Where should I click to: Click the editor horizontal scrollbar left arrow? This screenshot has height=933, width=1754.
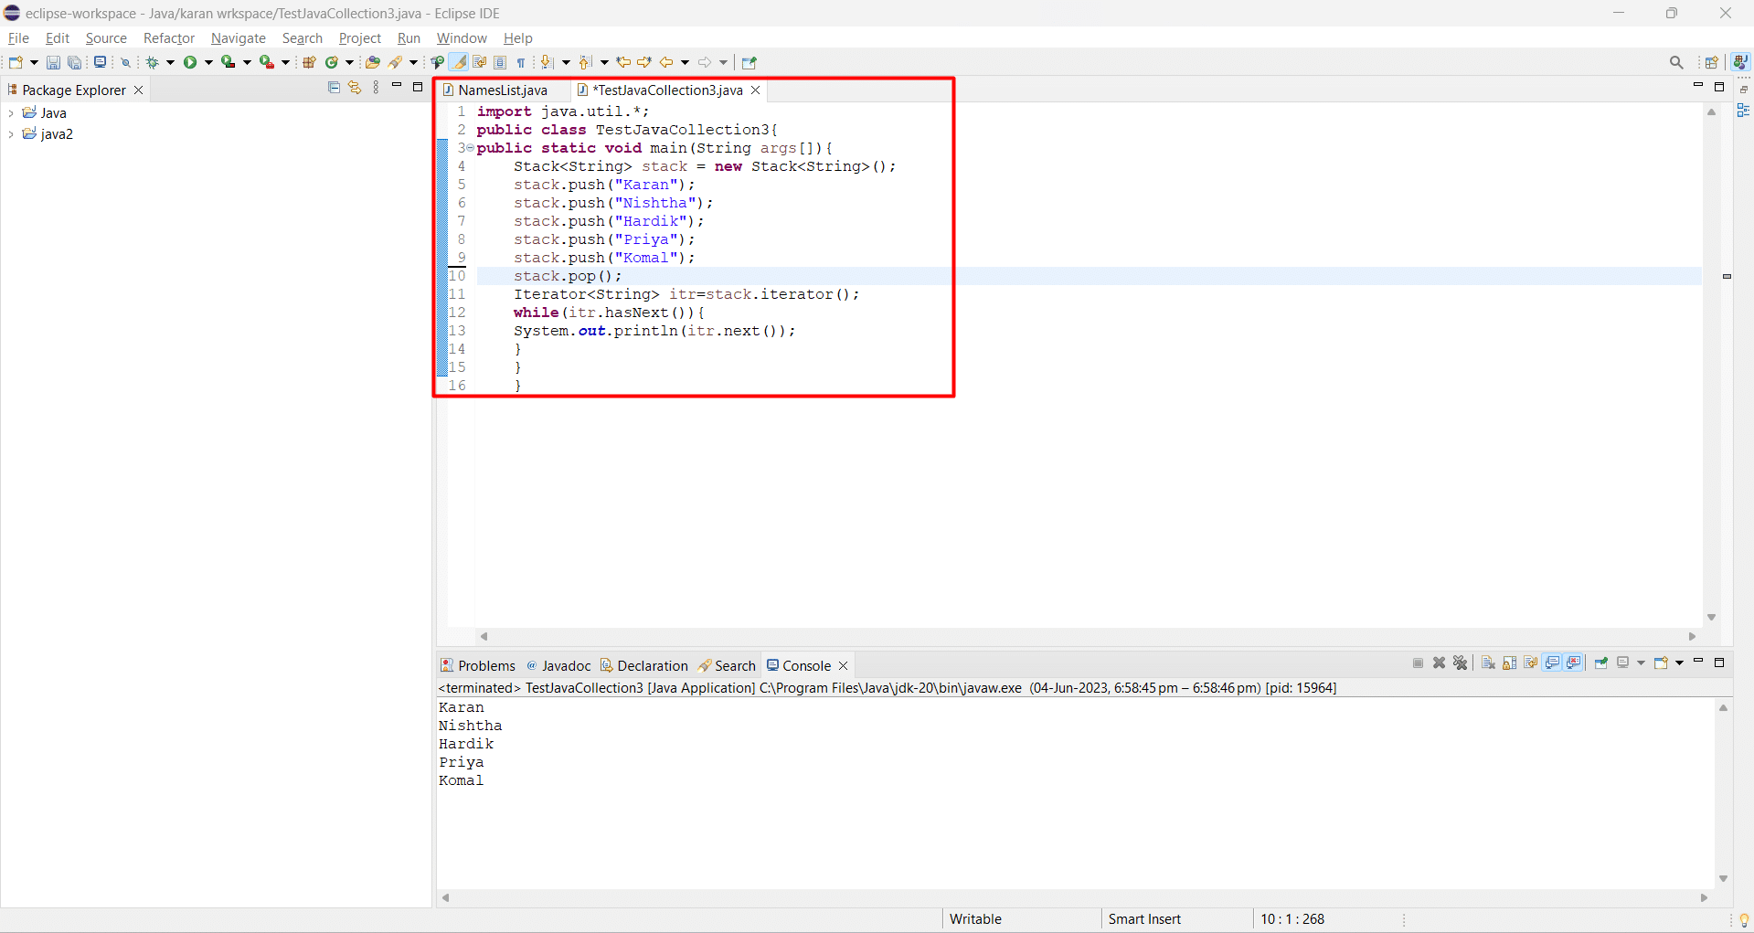(x=484, y=636)
